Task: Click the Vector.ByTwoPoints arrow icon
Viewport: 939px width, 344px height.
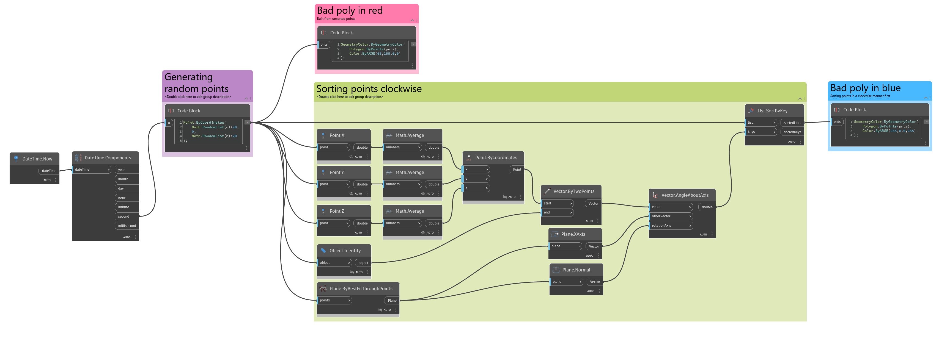Action: (547, 191)
